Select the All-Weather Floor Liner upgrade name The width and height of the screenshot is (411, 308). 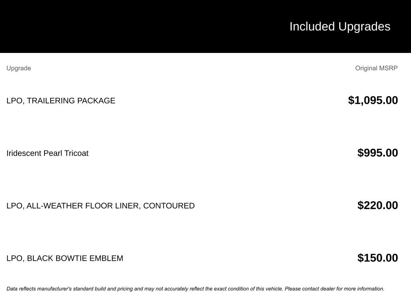coord(100,206)
